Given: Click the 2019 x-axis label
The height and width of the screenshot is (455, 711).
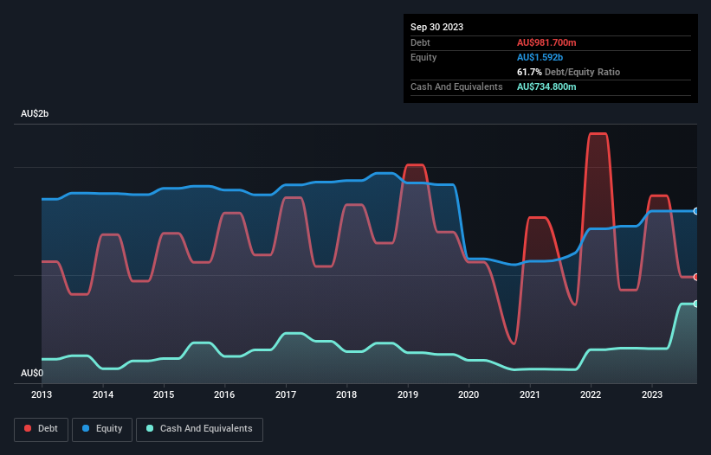Looking at the screenshot, I should 408,394.
